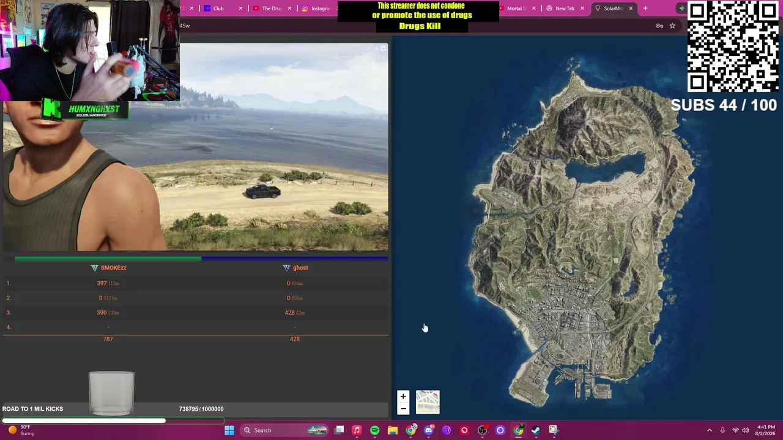Bookmark this page with the star icon
783x440 pixels.
point(672,26)
